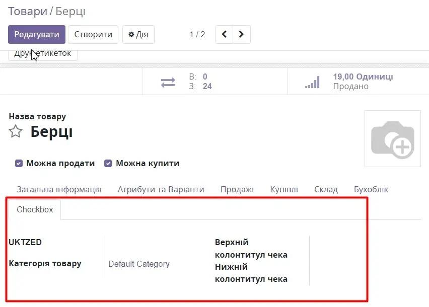The width and height of the screenshot is (429, 307).
Task: Click the transfer arrows stat icon
Action: [x=168, y=82]
